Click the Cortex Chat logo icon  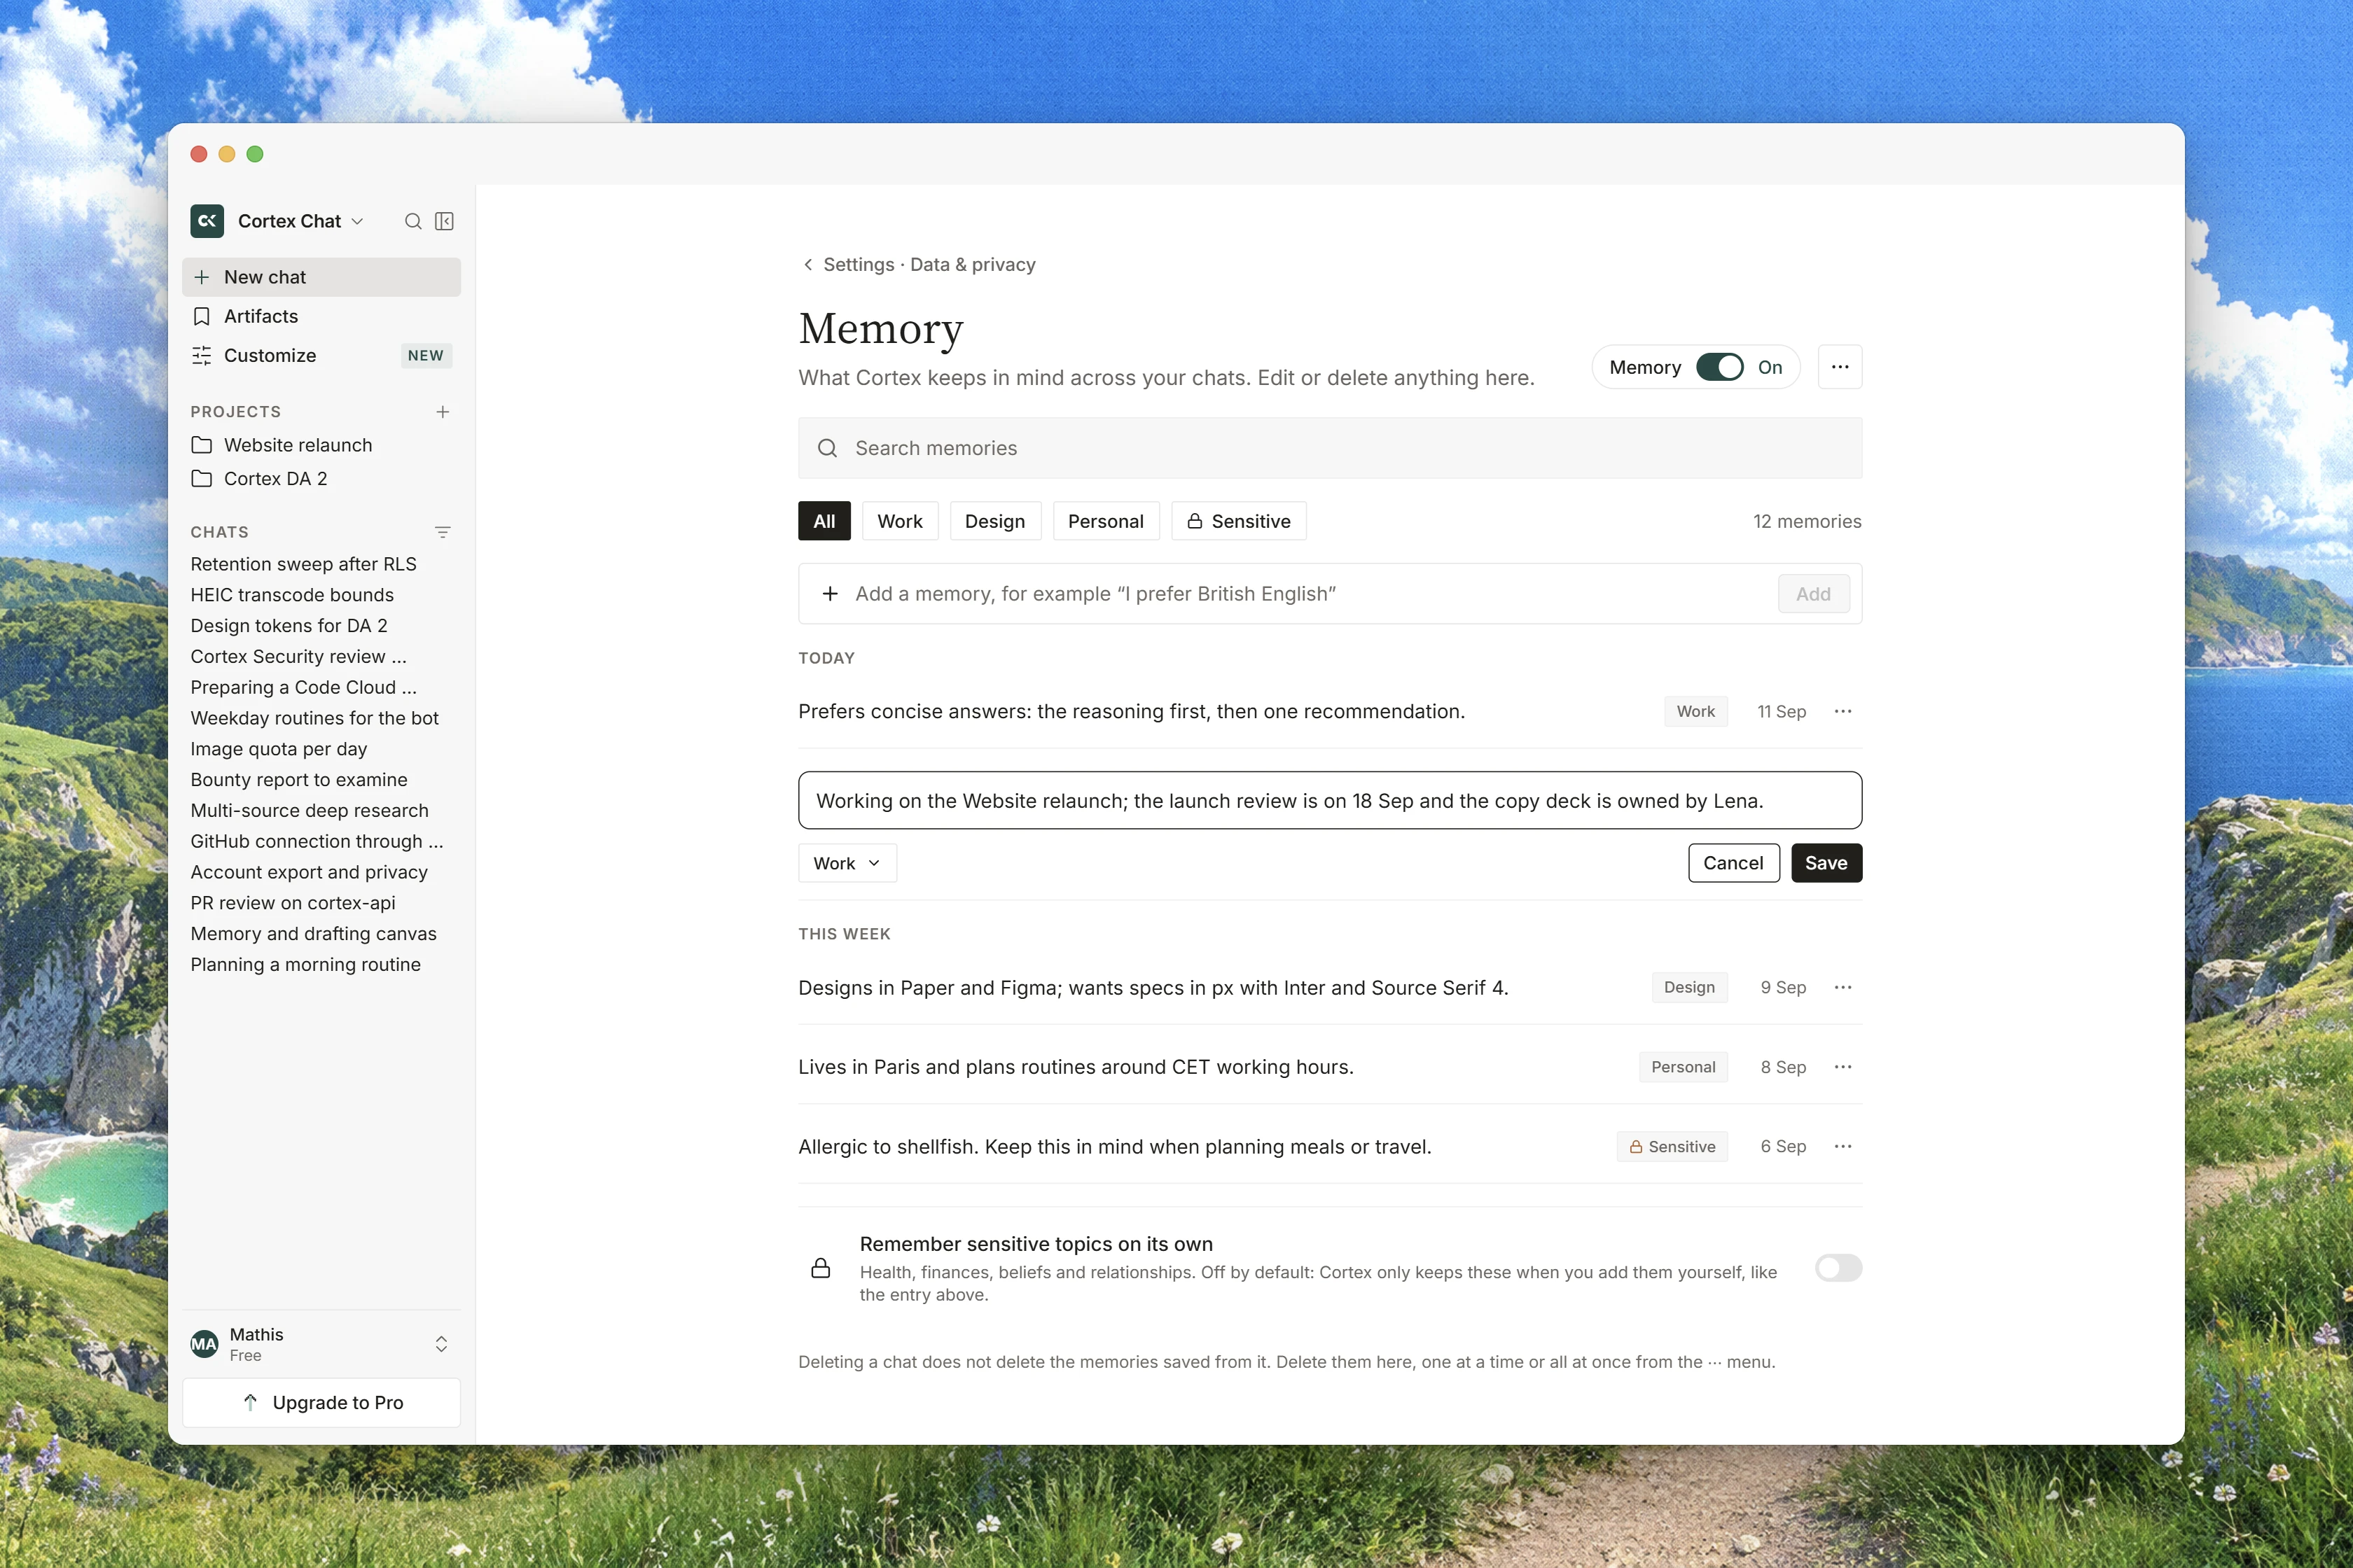click(x=207, y=221)
